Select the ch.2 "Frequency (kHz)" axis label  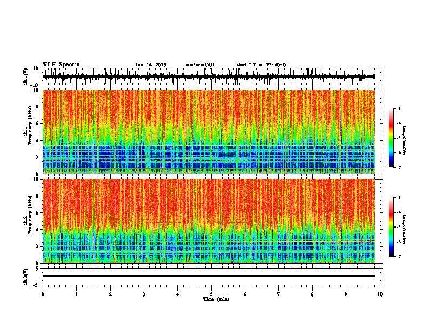pyautogui.click(x=30, y=215)
